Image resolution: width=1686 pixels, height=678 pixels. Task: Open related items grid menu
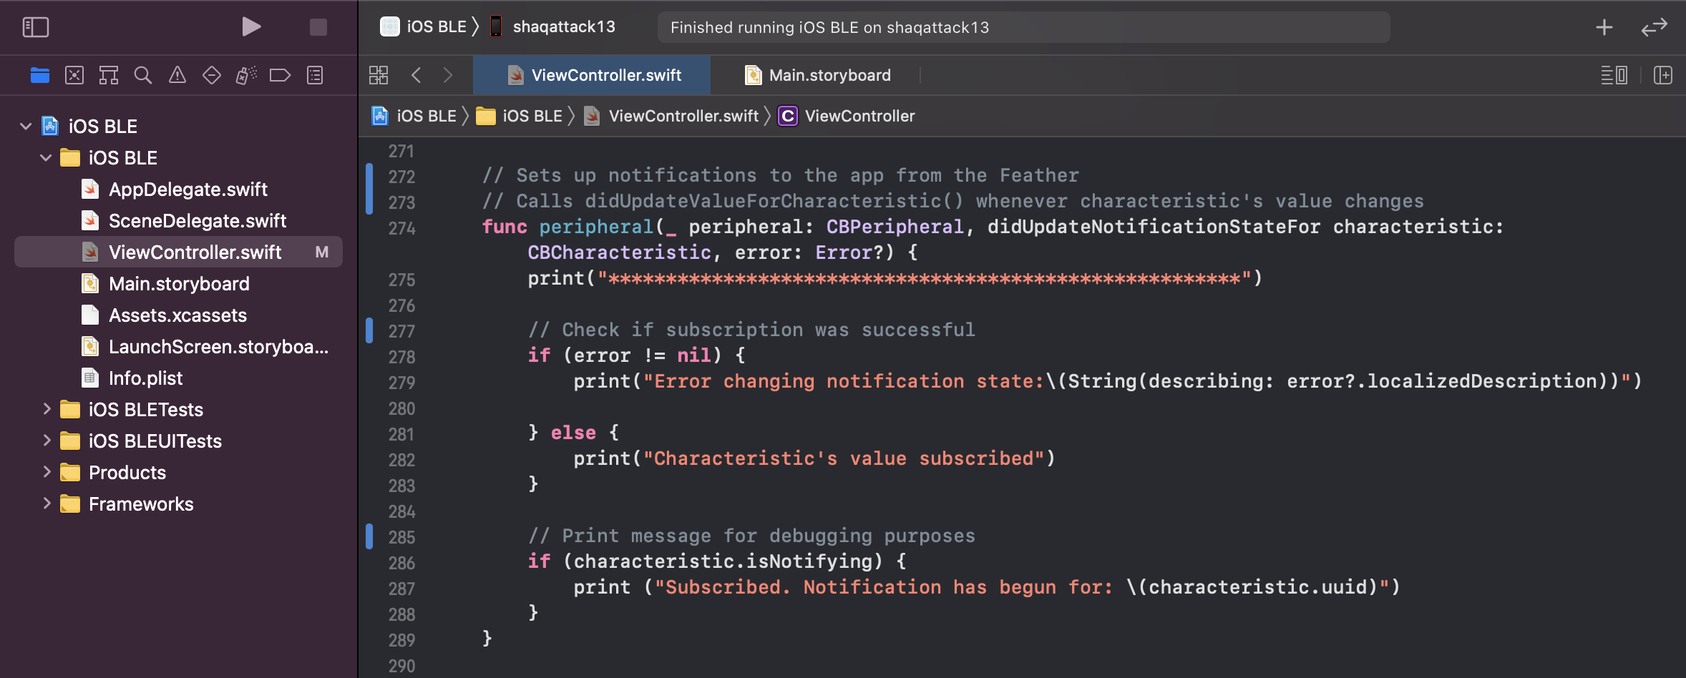[379, 75]
